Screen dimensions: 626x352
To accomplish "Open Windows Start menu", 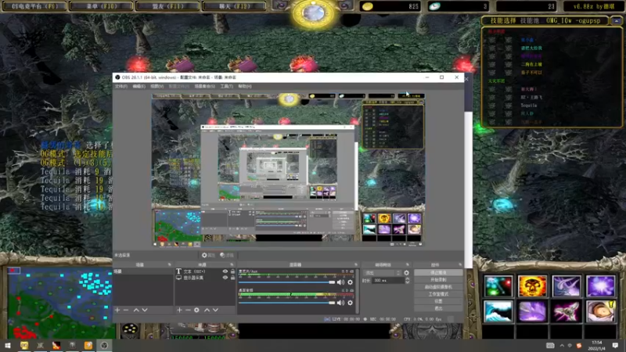I will coord(8,345).
